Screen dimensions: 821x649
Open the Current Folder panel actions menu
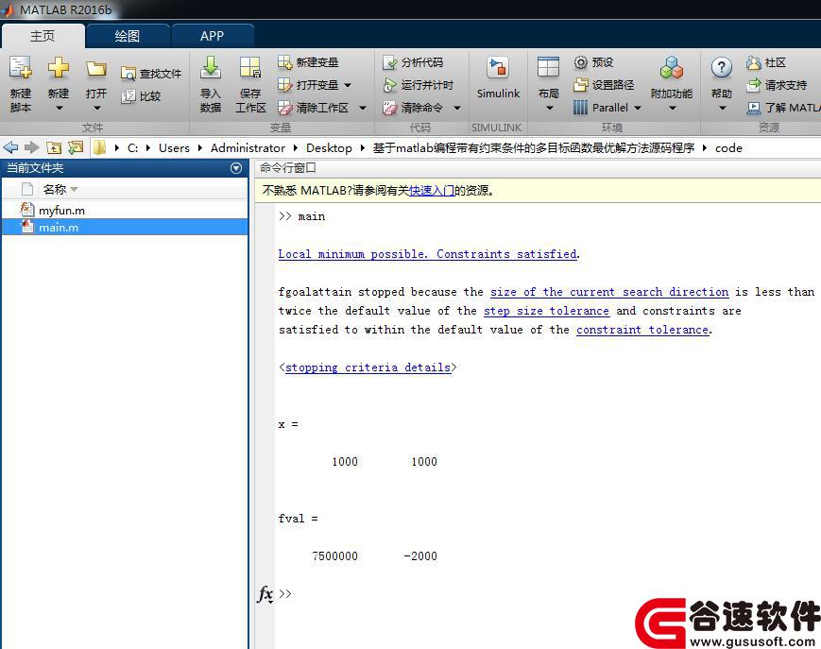(x=236, y=168)
